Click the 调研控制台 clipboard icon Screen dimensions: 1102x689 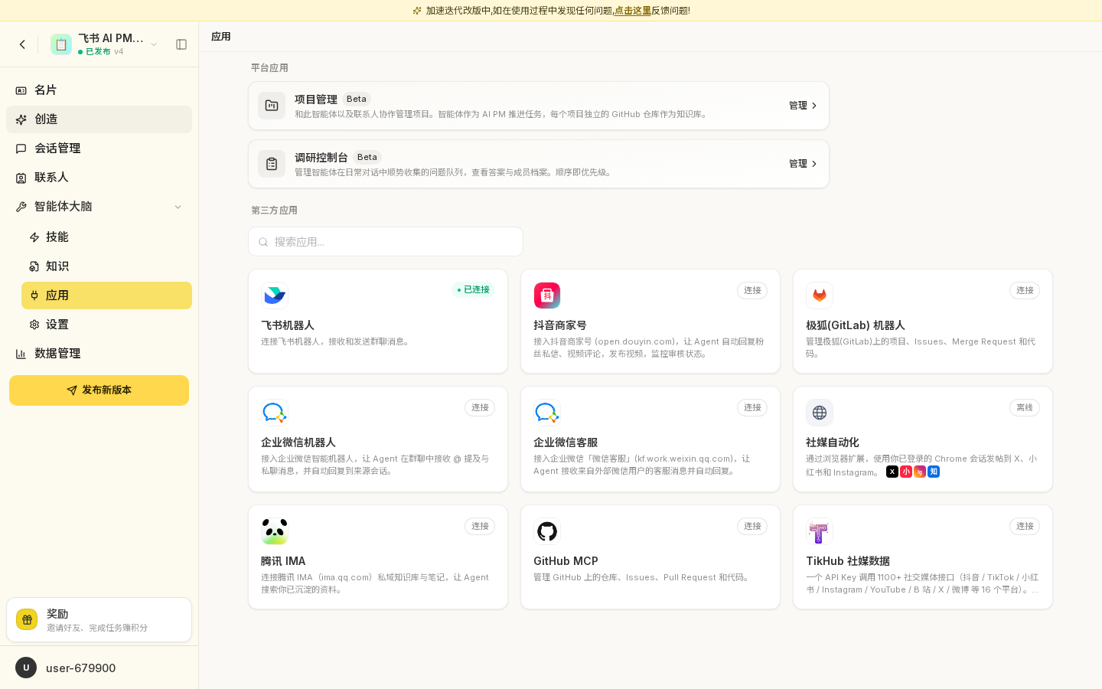click(x=272, y=164)
